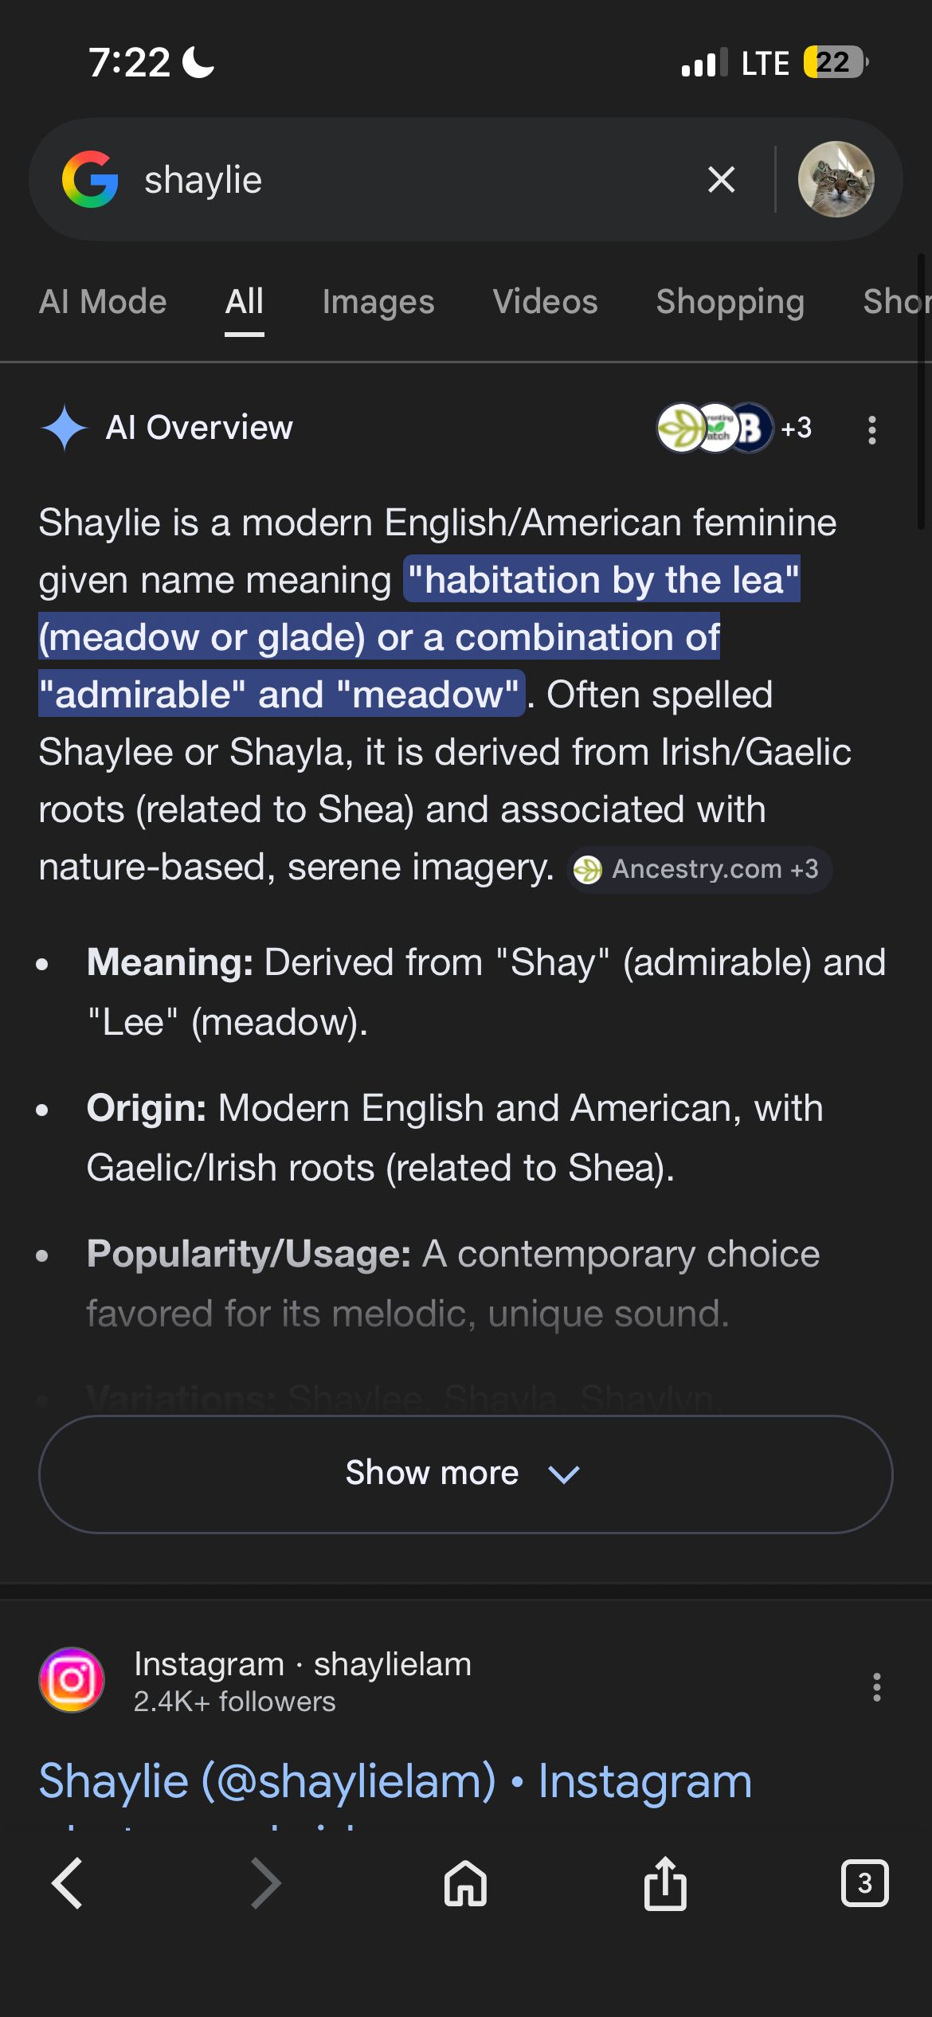Switch to the Images tab
Image resolution: width=932 pixels, height=2017 pixels.
click(x=378, y=303)
